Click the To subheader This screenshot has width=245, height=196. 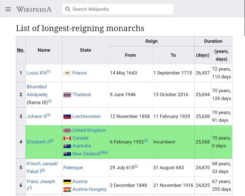pos(173,55)
